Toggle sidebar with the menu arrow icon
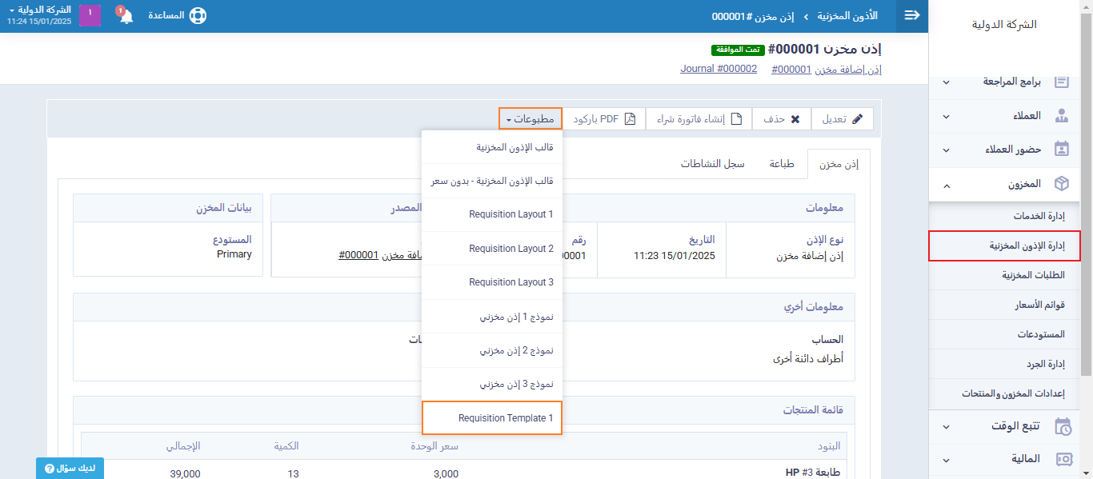This screenshot has height=479, width=1093. (911, 16)
